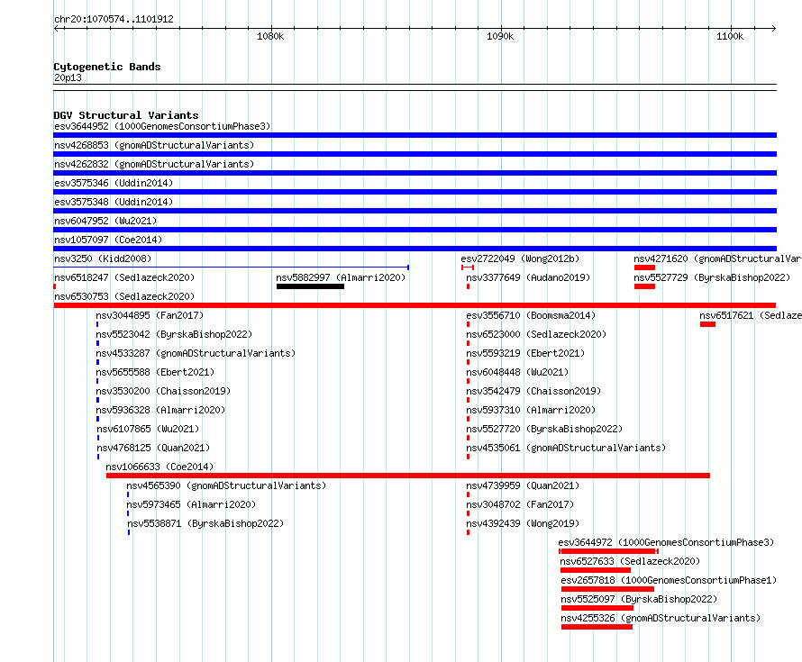Open nsv5936328 (Almarri2020) label
This screenshot has width=802, height=662.
pos(160,410)
